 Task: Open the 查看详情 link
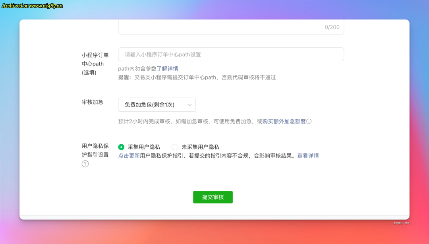[x=308, y=156]
